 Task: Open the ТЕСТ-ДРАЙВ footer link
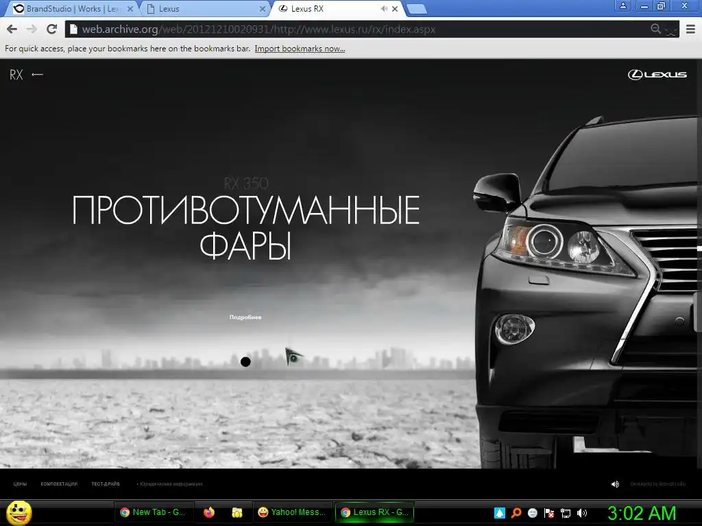(x=106, y=484)
